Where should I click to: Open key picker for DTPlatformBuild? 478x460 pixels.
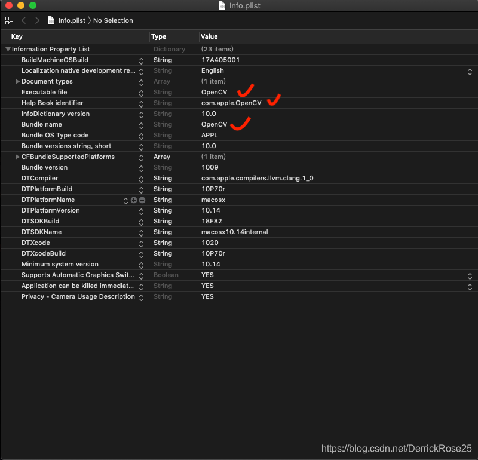[x=141, y=190]
